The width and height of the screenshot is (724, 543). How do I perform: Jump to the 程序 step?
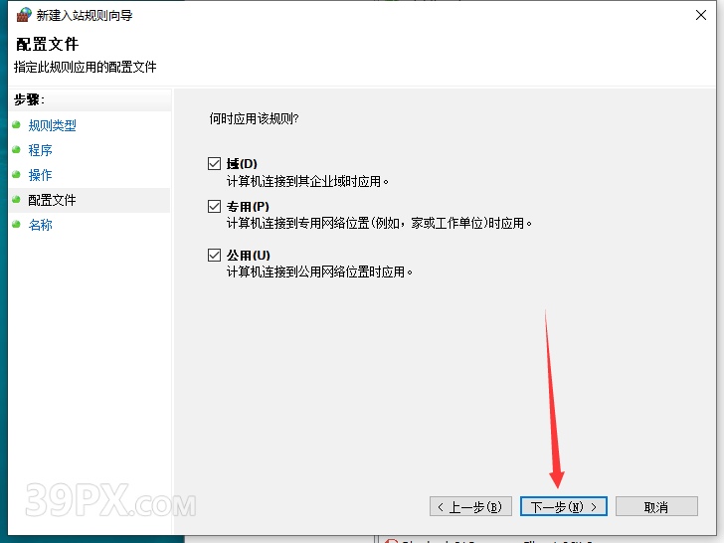40,150
